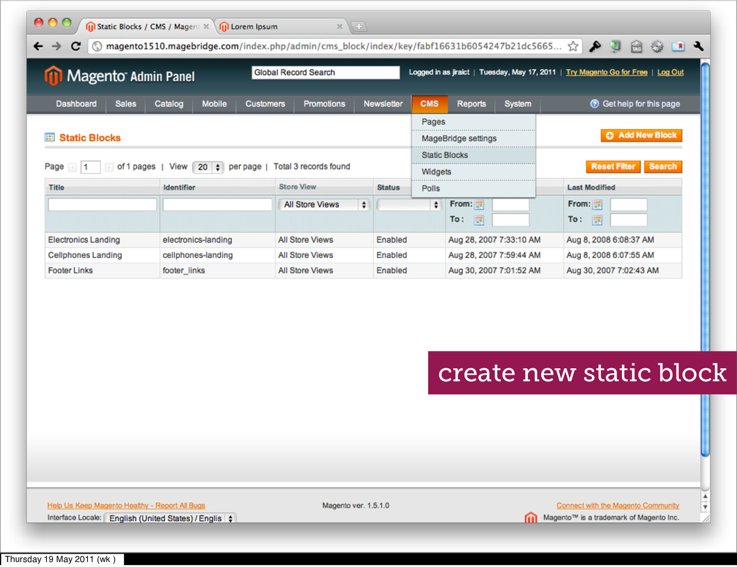Click Reset Filter button

point(613,167)
